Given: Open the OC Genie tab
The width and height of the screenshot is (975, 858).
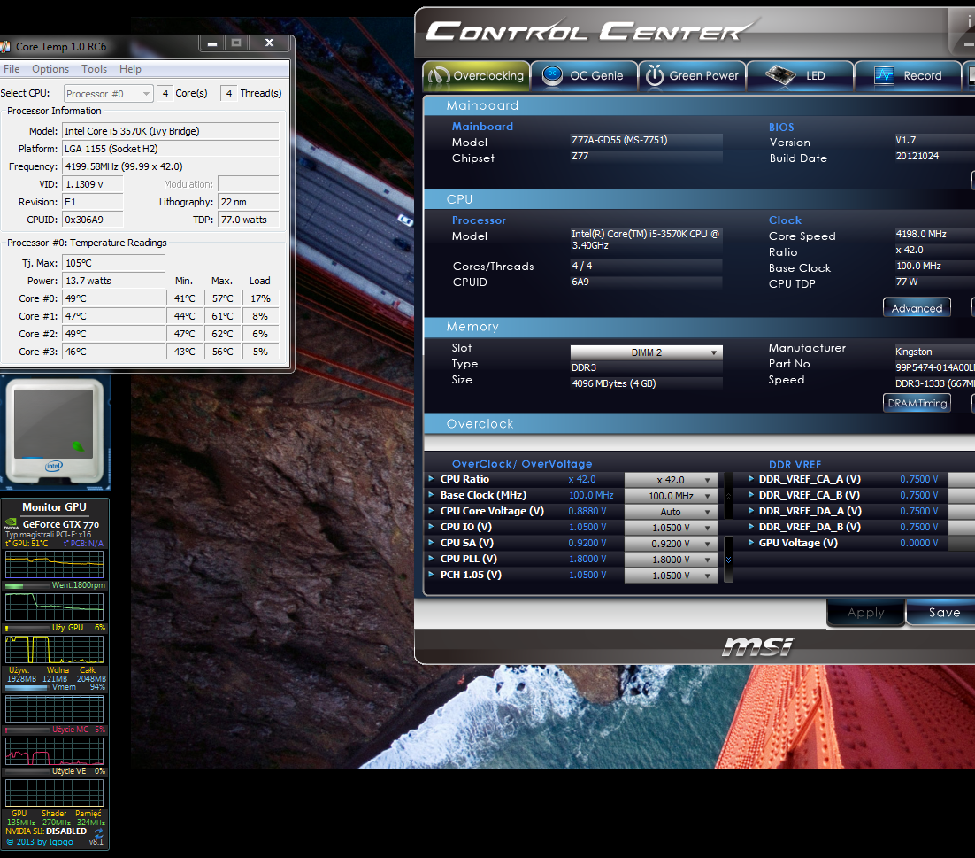Looking at the screenshot, I should point(583,76).
